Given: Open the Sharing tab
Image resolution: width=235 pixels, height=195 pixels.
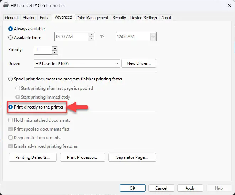Looking at the screenshot, I should 29,18.
